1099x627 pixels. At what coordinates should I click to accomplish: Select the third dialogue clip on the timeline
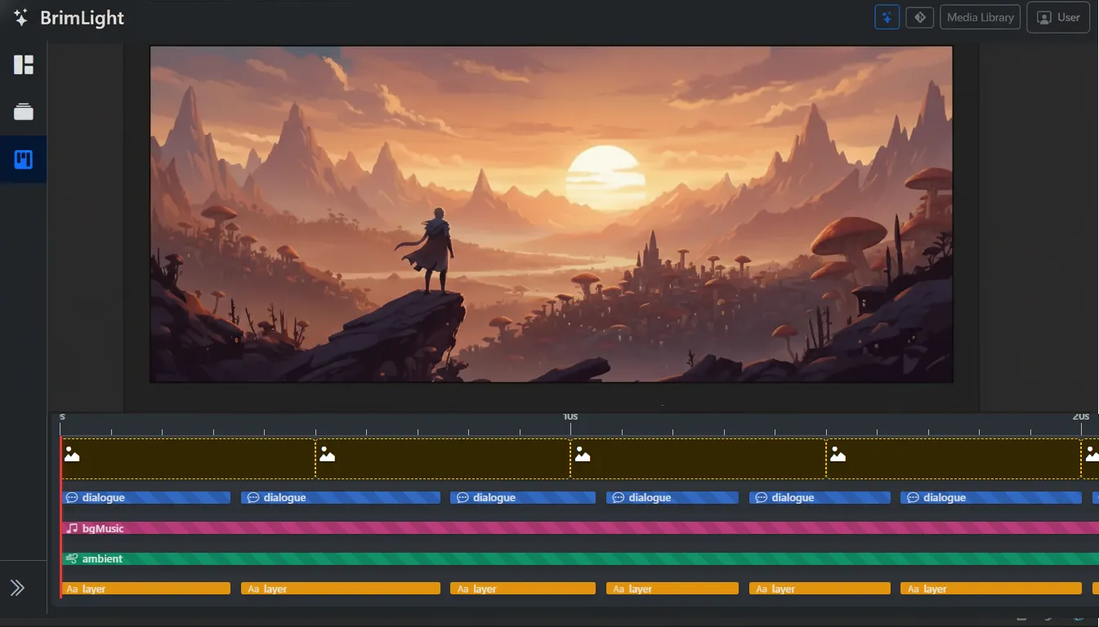tap(523, 497)
